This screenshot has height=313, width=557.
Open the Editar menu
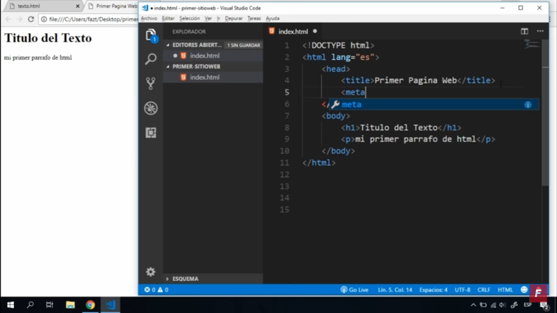168,18
